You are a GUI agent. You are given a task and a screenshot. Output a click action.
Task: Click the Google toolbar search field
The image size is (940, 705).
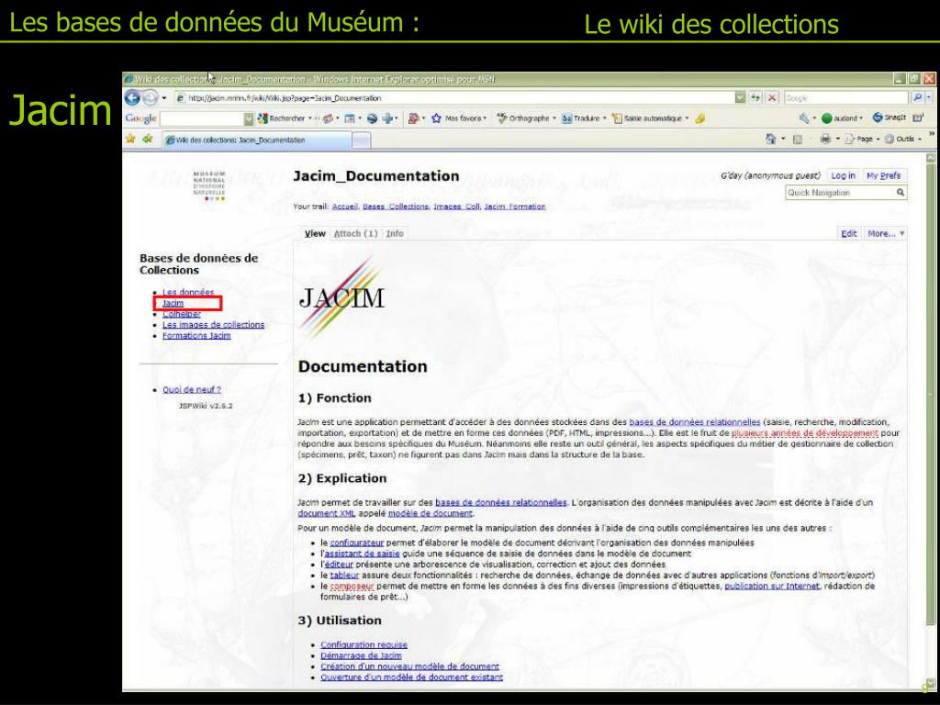201,118
